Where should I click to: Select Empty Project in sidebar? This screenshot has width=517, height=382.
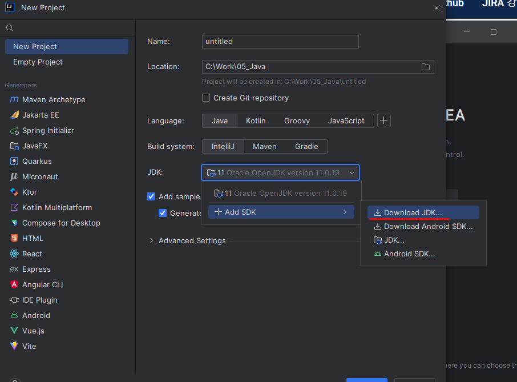67,62
